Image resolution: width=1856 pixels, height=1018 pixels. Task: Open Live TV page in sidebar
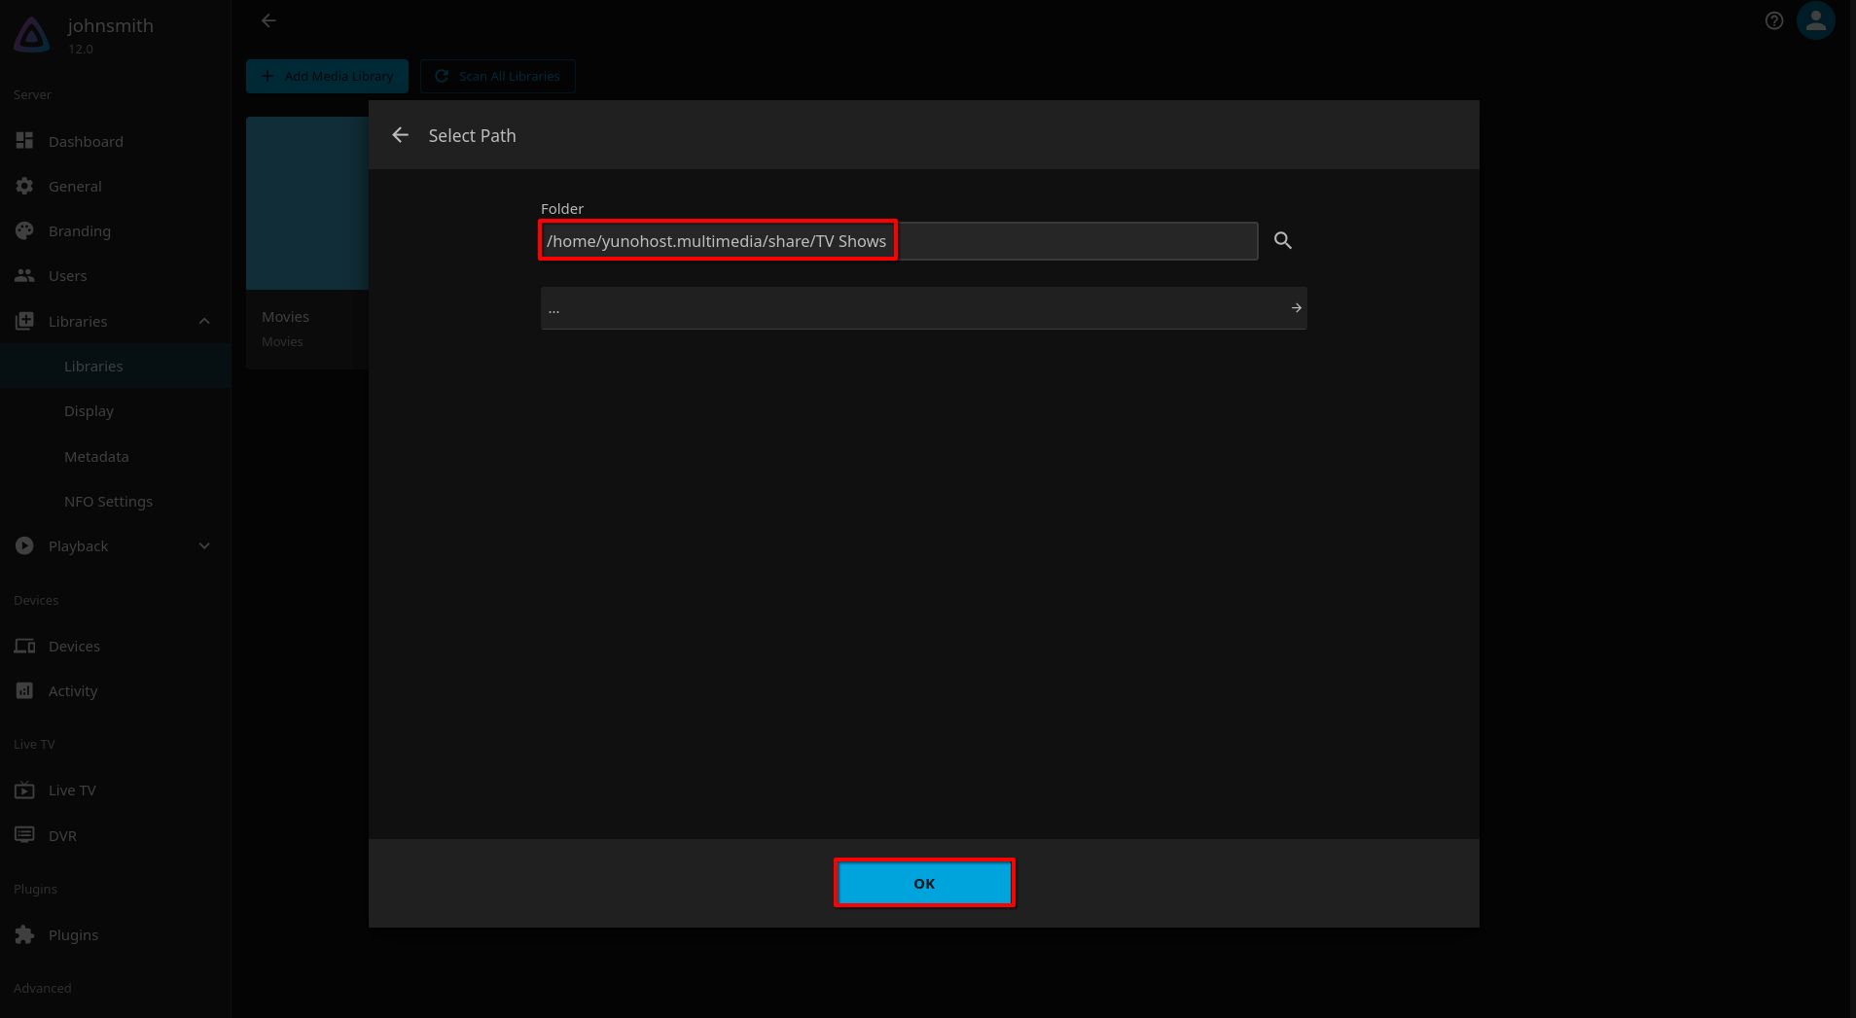tap(115, 790)
